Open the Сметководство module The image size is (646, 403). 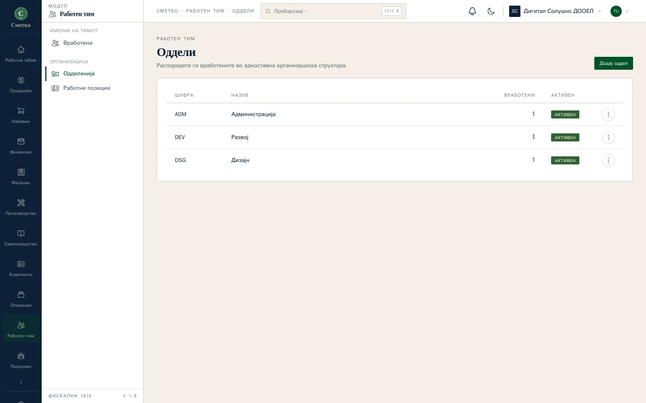(x=21, y=238)
